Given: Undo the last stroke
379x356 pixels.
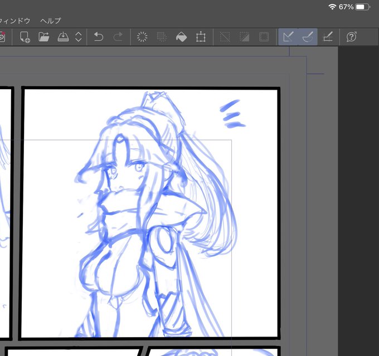Looking at the screenshot, I should (x=99, y=37).
